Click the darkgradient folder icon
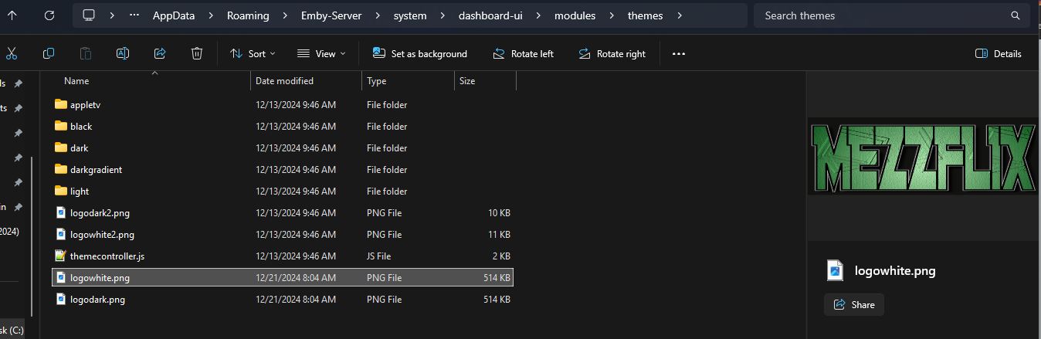1041x339 pixels. coord(61,169)
